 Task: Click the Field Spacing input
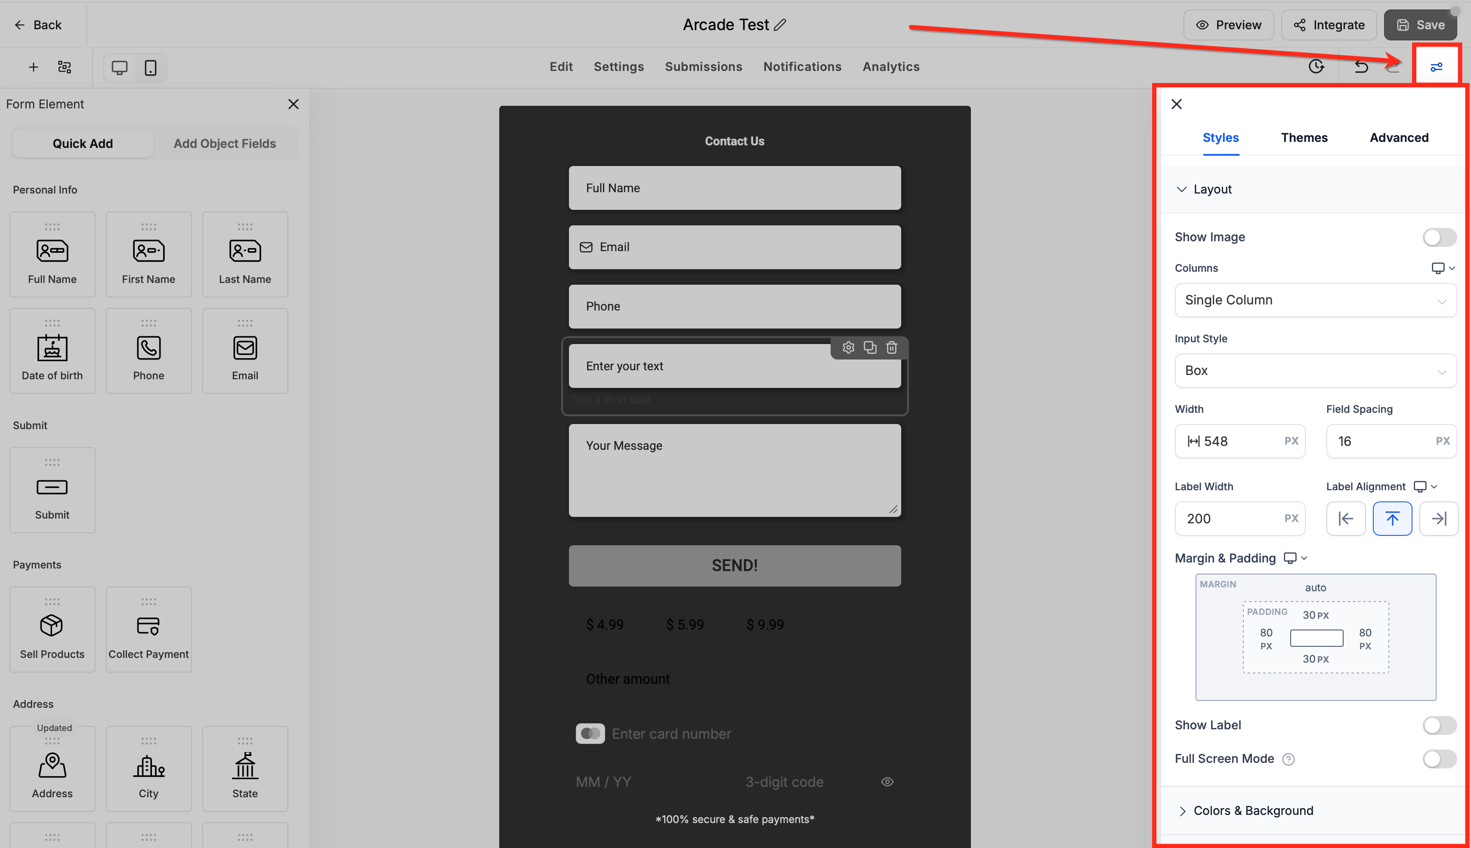click(1391, 442)
